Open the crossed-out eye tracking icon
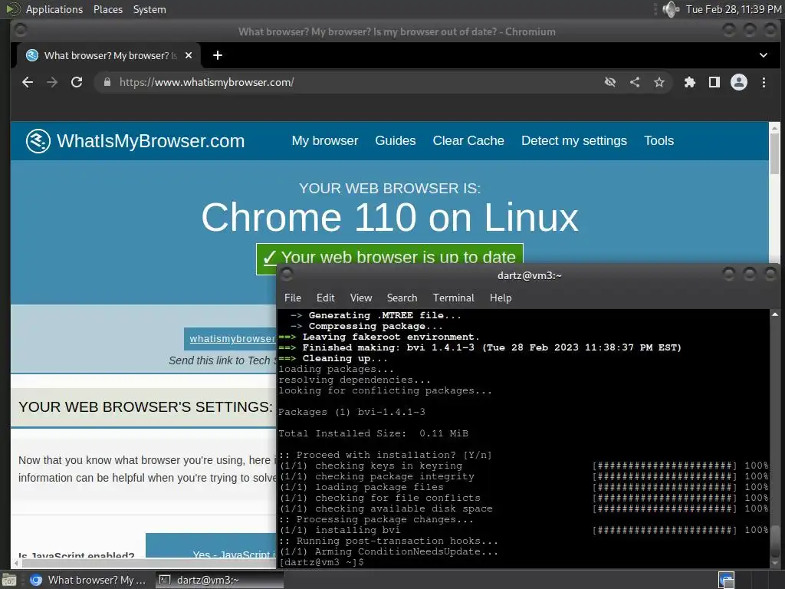Screen dimensions: 785x589 point(609,82)
